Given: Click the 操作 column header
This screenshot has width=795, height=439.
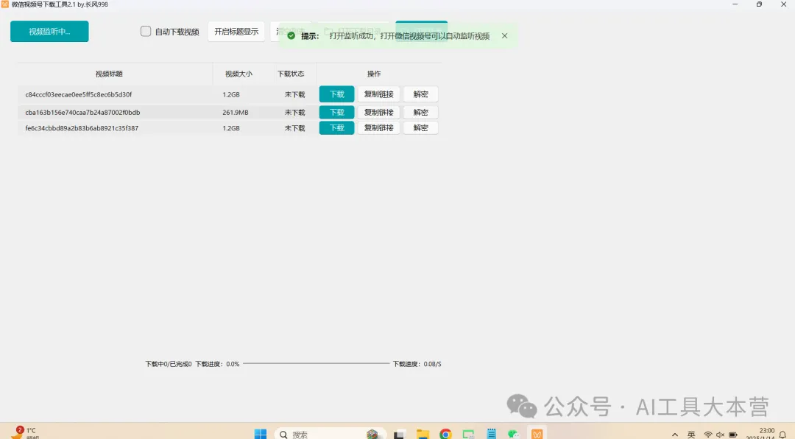Looking at the screenshot, I should [374, 74].
